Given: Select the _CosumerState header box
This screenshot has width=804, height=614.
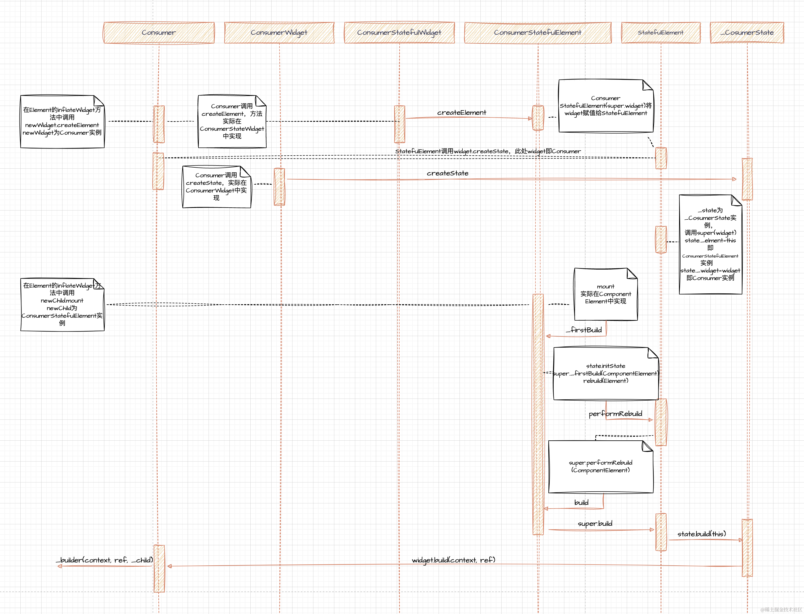Looking at the screenshot, I should (x=747, y=32).
